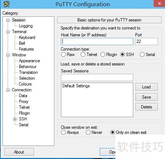Collapse the Window tree node
This screenshot has width=165, height=159.
(8, 55)
